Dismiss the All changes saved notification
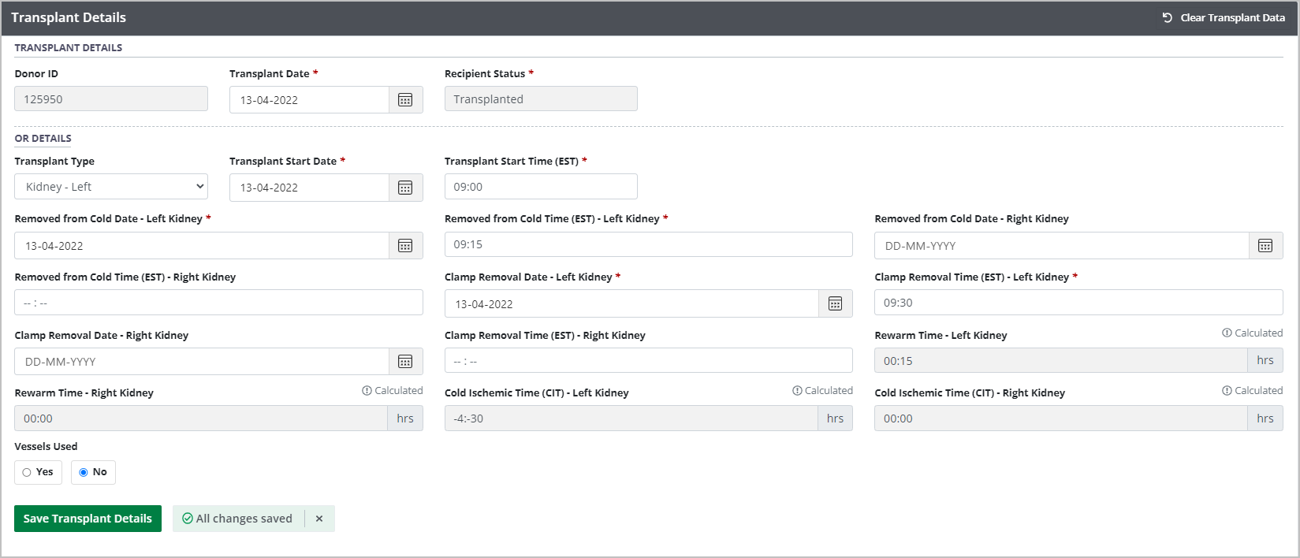The image size is (1300, 558). tap(319, 519)
